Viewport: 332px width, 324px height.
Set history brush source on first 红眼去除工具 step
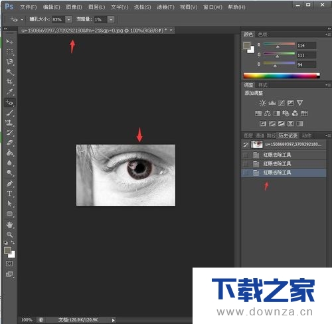point(246,155)
